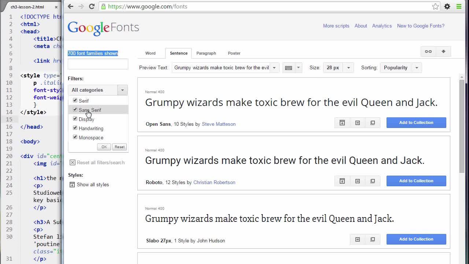Click the quick-use arrow icon for Open Sans
This screenshot has height=264, width=469.
(x=358, y=123)
